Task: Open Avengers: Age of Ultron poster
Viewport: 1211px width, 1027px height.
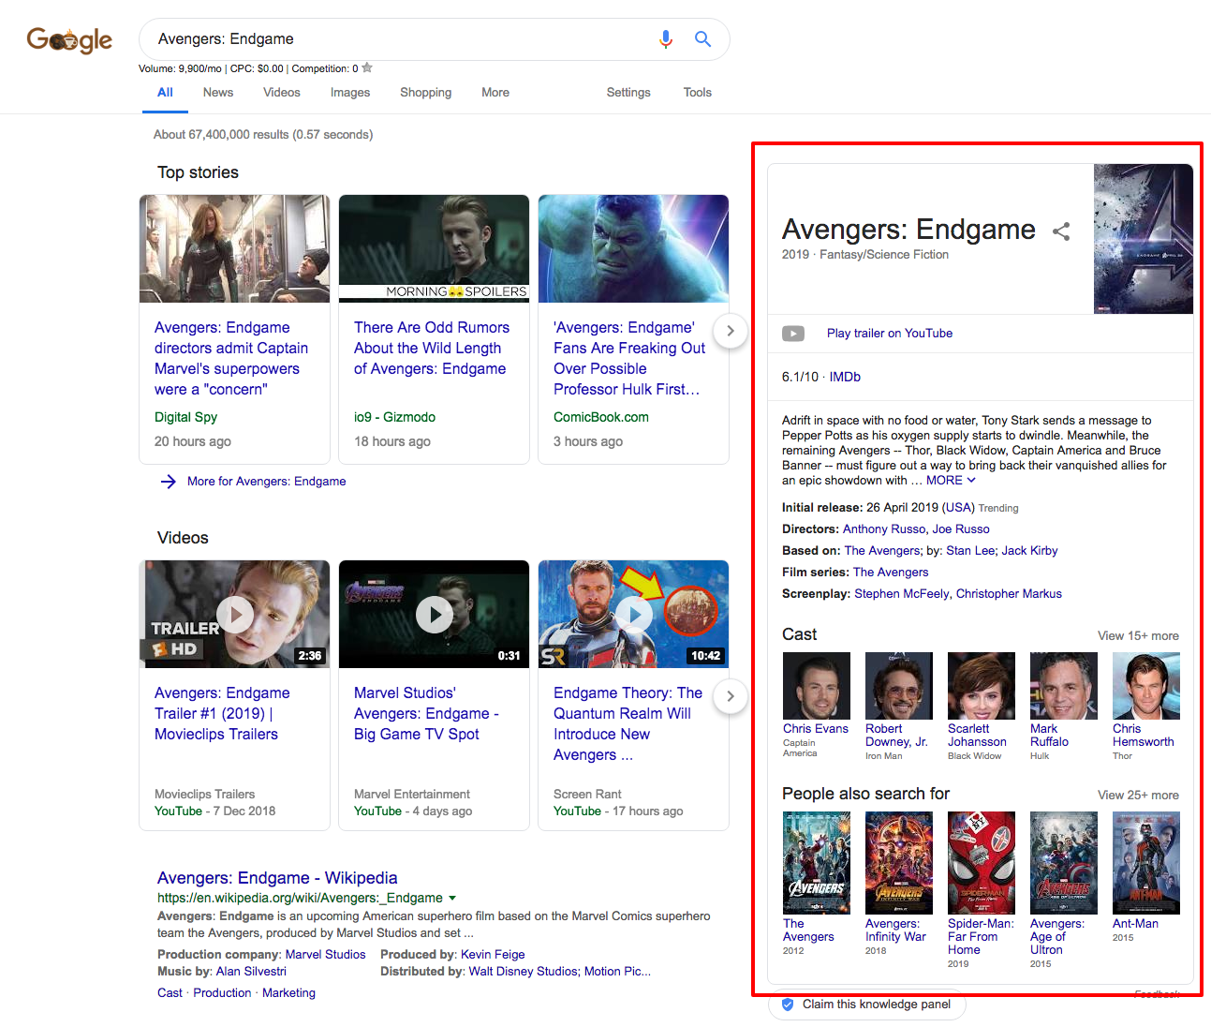Action: (1064, 863)
